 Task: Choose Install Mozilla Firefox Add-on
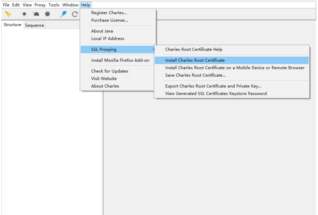click(118, 60)
